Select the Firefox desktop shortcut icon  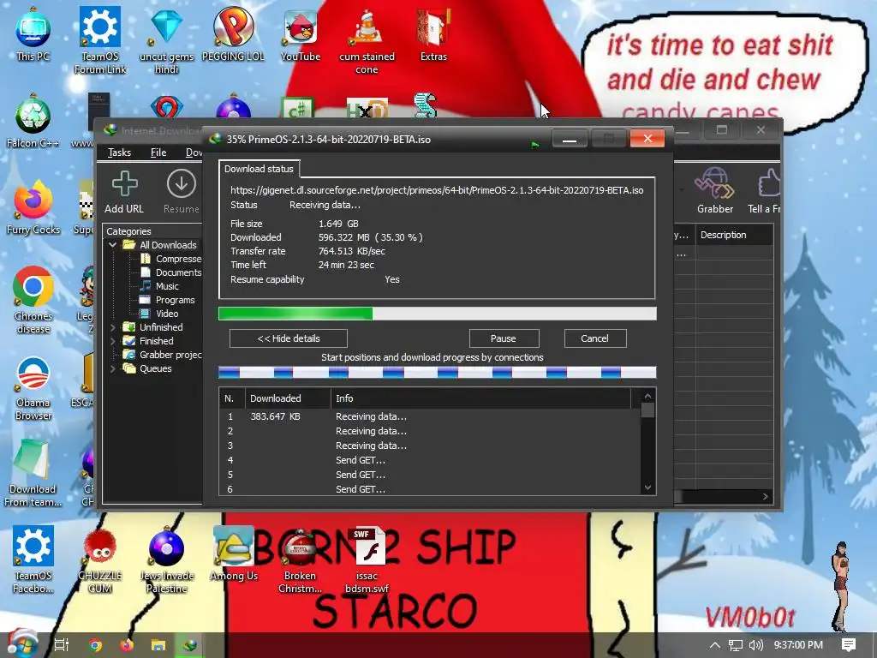pos(33,200)
